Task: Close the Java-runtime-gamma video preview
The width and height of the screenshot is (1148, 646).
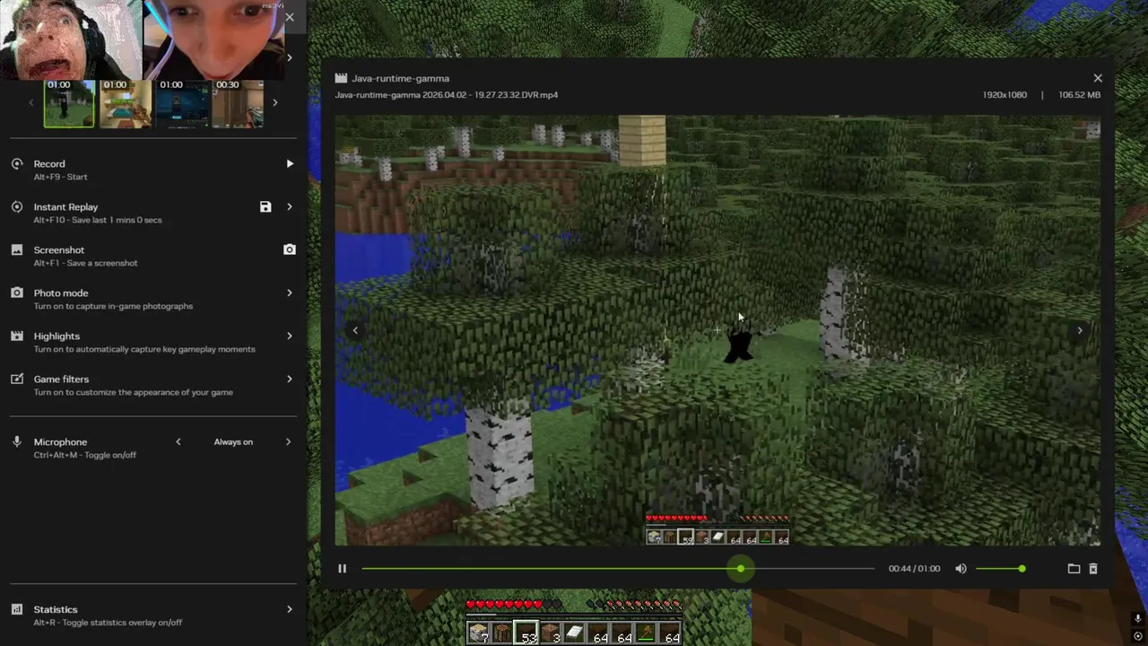Action: 1098,78
